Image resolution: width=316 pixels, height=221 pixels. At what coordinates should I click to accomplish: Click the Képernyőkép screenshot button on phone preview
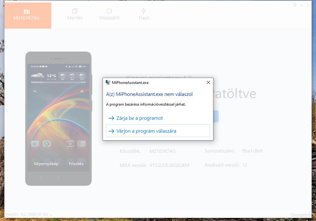click(x=46, y=164)
